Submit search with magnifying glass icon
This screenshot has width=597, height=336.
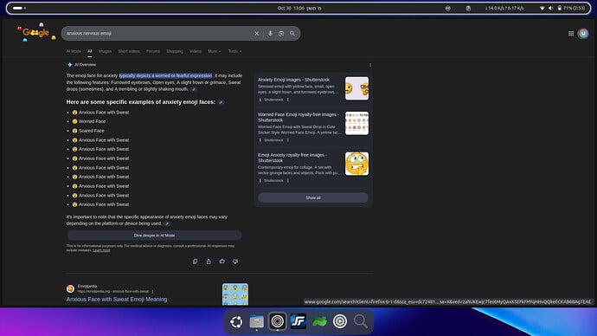(x=292, y=34)
